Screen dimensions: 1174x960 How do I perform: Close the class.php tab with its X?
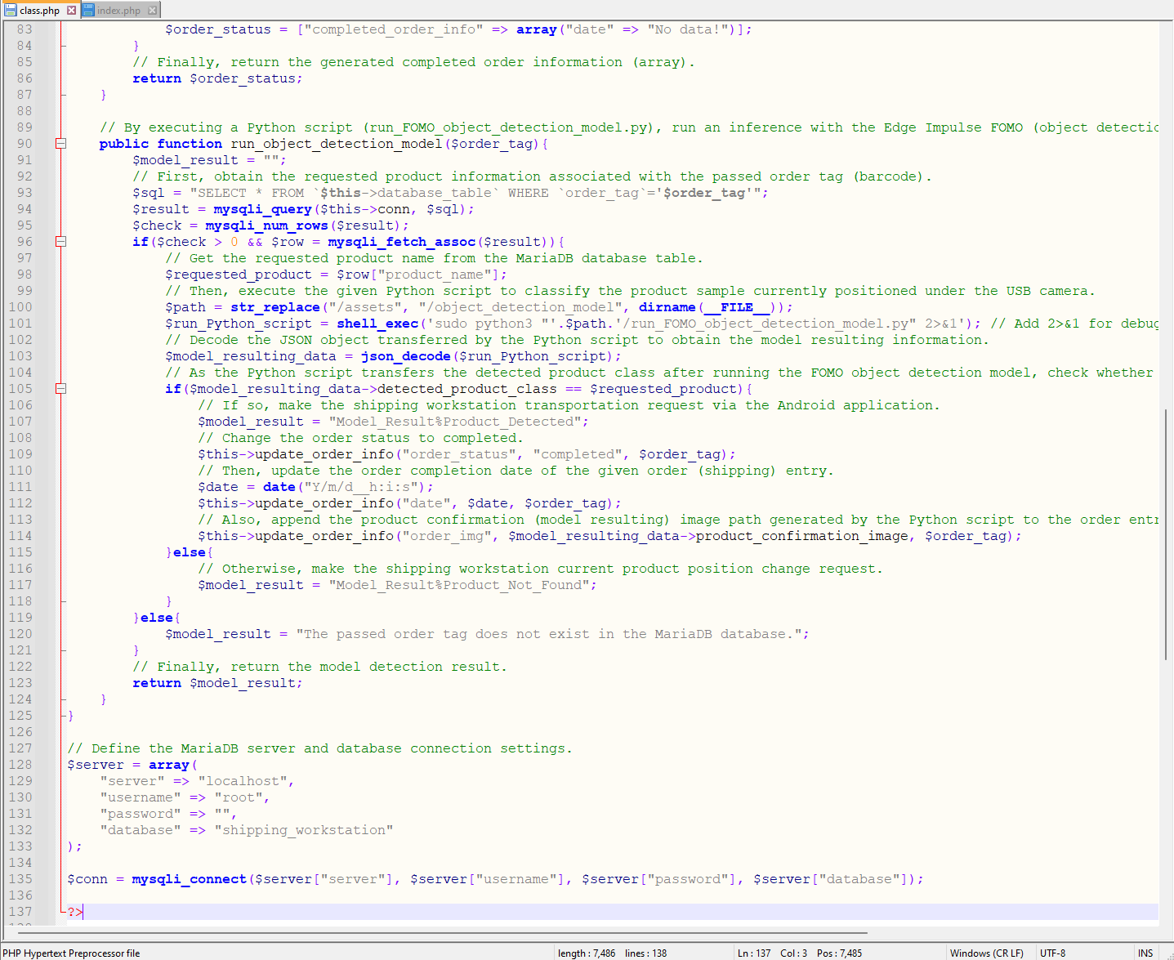[x=72, y=11]
